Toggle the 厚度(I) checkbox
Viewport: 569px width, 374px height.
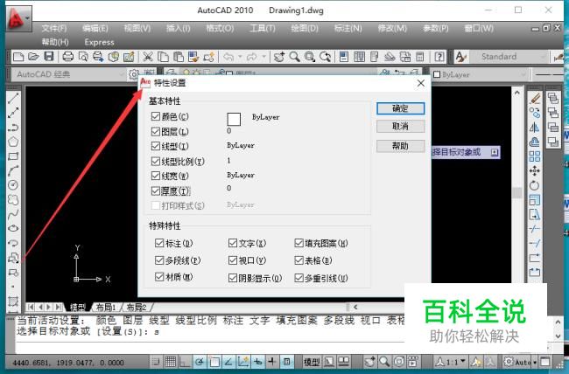pos(156,191)
